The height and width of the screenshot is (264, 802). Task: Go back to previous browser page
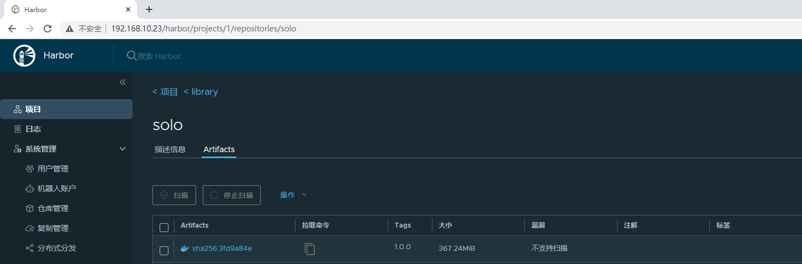pyautogui.click(x=12, y=29)
